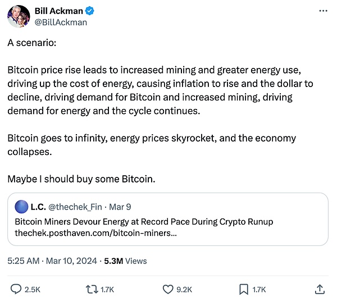Open quoted tweet about Bitcoin Miners
337x301 pixels.
[x=144, y=222]
